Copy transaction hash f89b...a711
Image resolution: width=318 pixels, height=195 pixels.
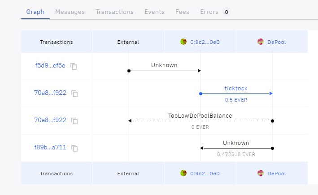point(75,148)
